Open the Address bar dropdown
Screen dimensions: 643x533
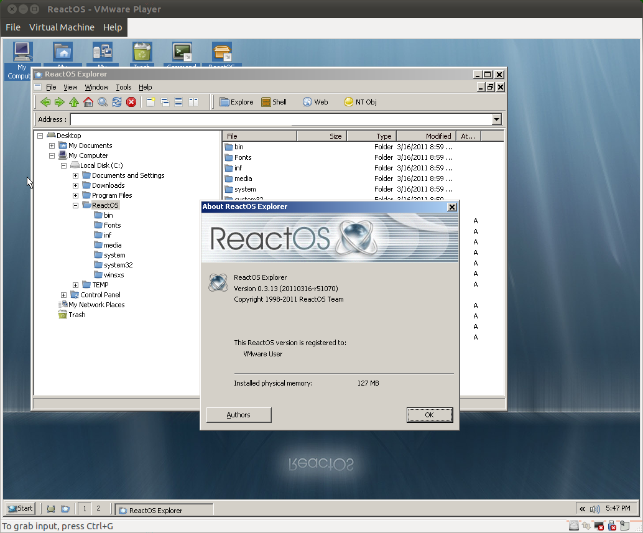(x=496, y=119)
